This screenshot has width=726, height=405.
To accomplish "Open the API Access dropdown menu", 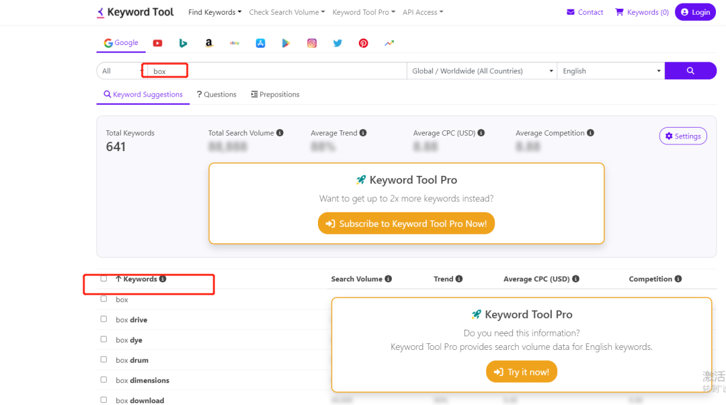I will pyautogui.click(x=423, y=12).
